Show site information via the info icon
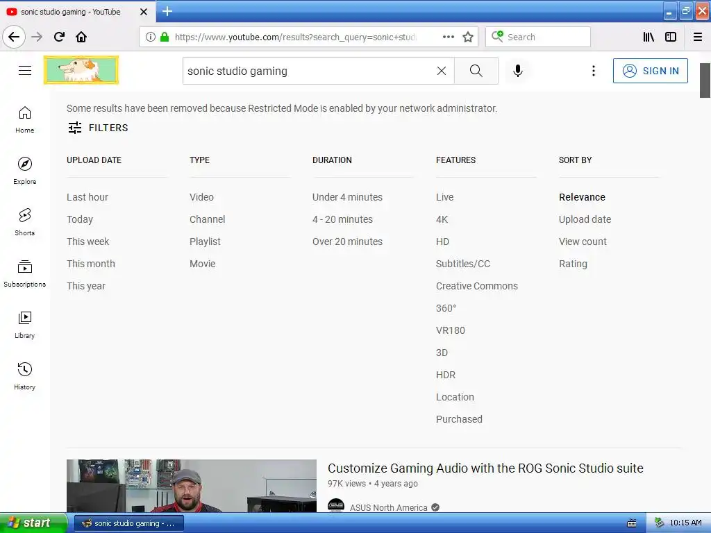711x533 pixels. click(x=151, y=37)
